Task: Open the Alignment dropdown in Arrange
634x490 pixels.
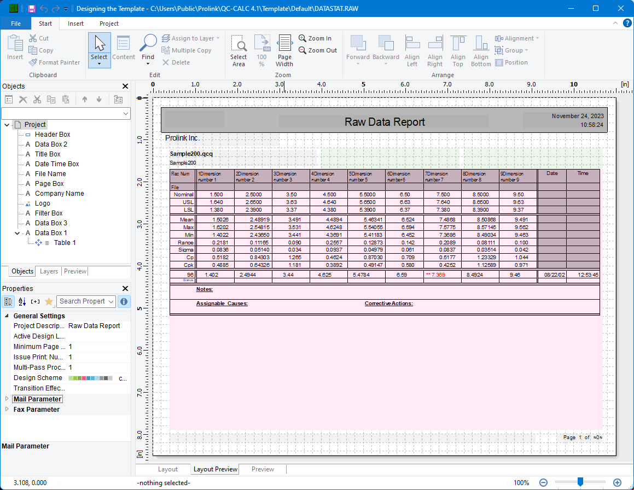Action: [x=517, y=38]
